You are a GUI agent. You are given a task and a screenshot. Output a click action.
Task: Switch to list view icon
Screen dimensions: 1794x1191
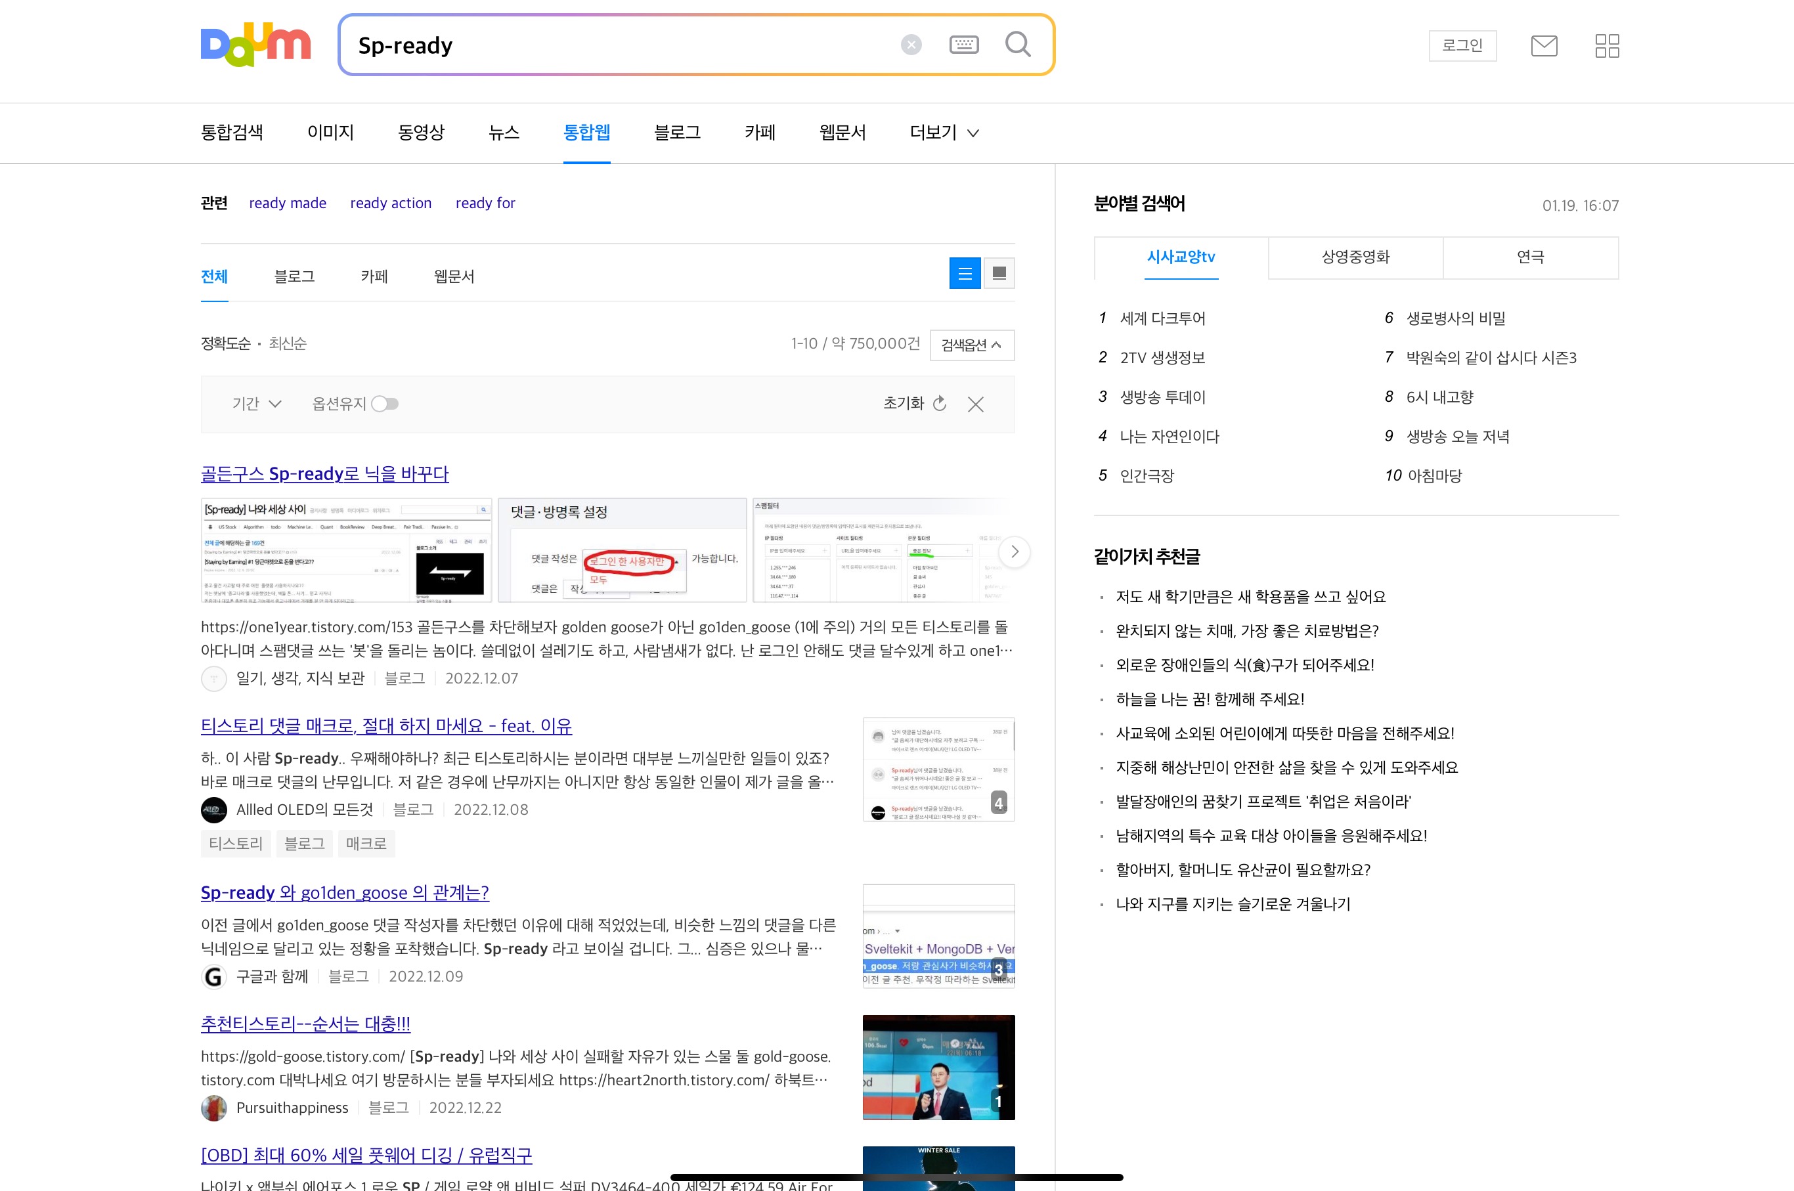965,273
